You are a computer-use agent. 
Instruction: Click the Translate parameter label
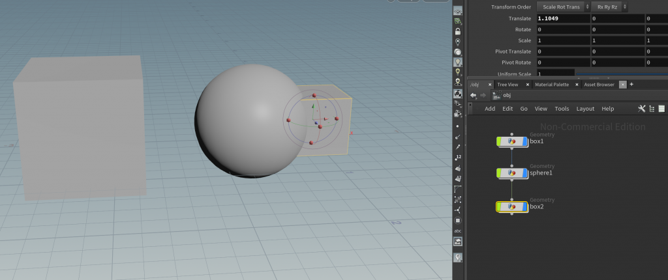tap(520, 19)
